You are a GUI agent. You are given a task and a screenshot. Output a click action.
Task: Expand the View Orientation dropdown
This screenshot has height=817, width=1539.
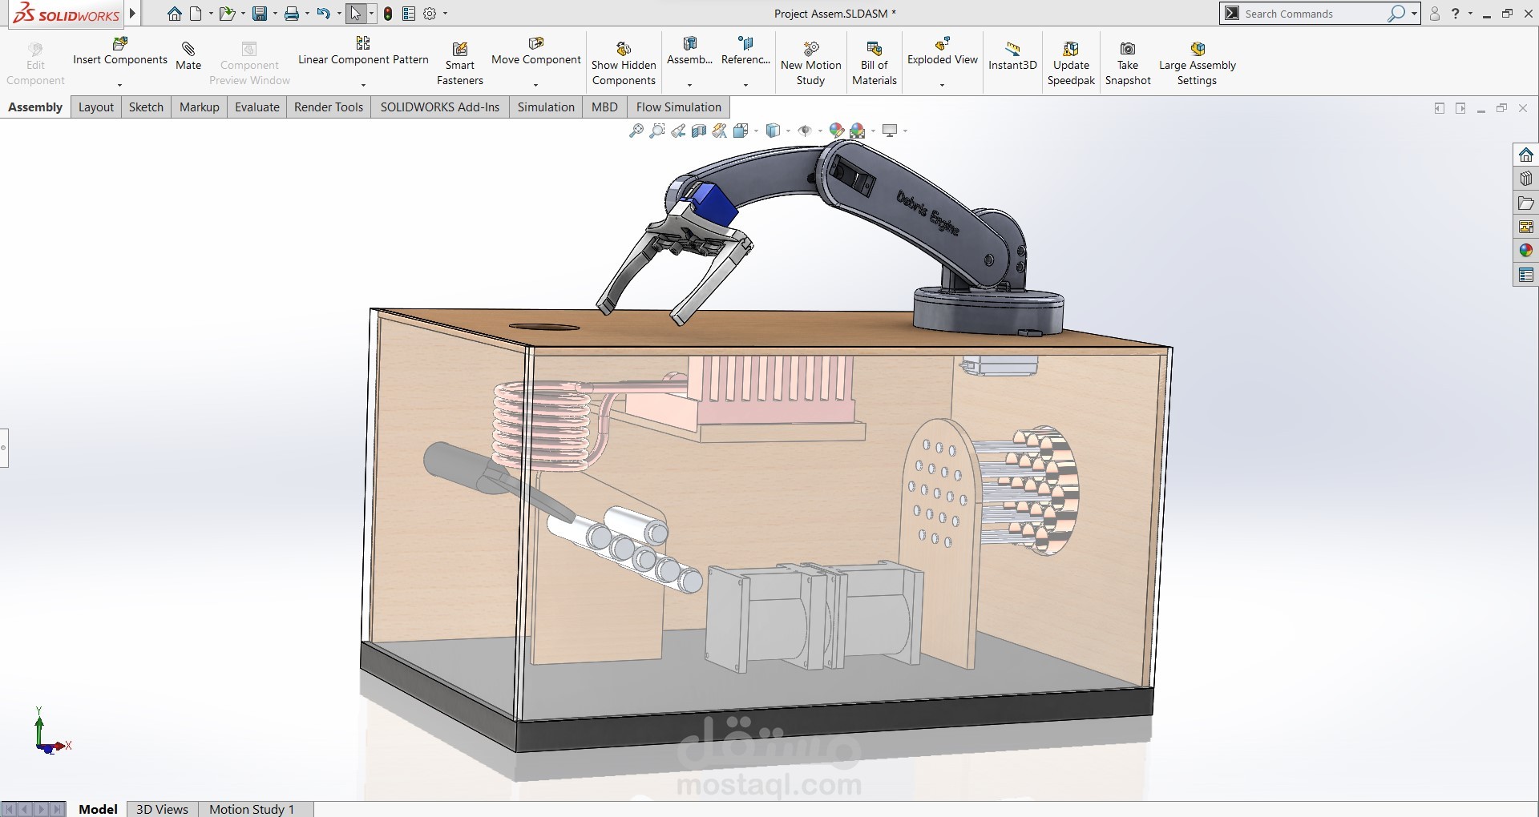tap(756, 131)
